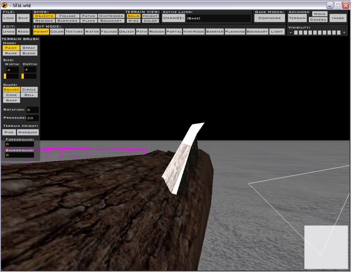The width and height of the screenshot is (351, 272).
Task: Switch to Light edit mode
Action: point(277,31)
